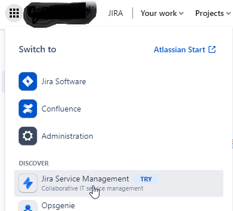Expand the Projects dropdown
This screenshot has height=211, width=233.
point(213,13)
